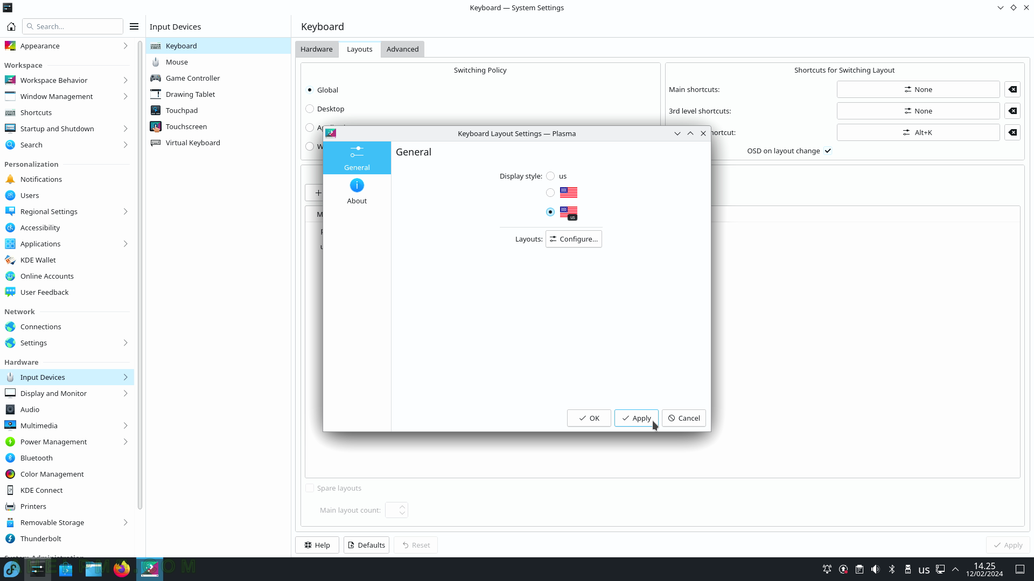Expand Workspace Behavior submenu
The height and width of the screenshot is (581, 1034).
(125, 80)
